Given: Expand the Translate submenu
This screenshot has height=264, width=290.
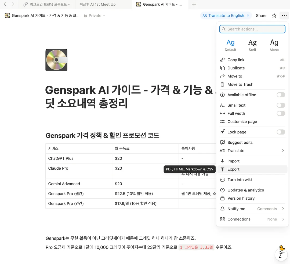Looking at the screenshot, I should (x=252, y=151).
